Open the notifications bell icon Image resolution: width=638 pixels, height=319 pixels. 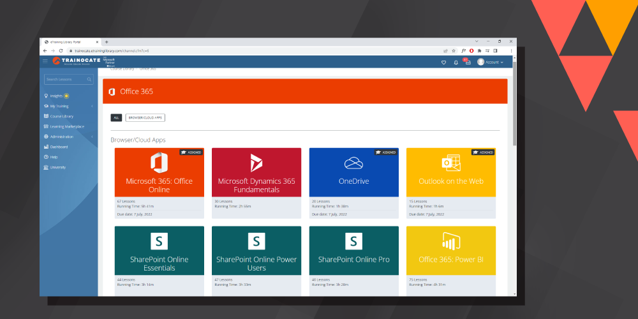click(x=456, y=63)
